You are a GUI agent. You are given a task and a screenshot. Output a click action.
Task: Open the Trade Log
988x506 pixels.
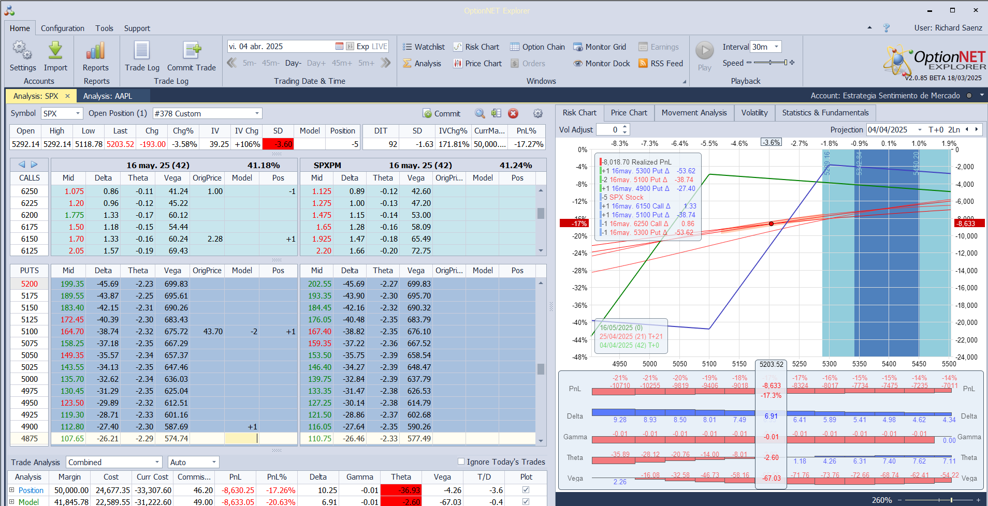142,56
